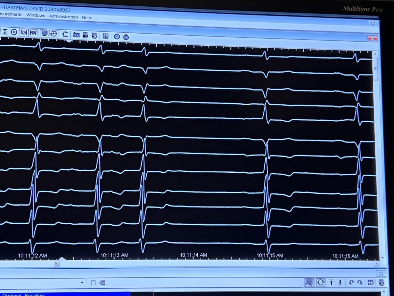Click the move to bottom arrow icon
This screenshot has height=296, width=394.
[x=340, y=282]
